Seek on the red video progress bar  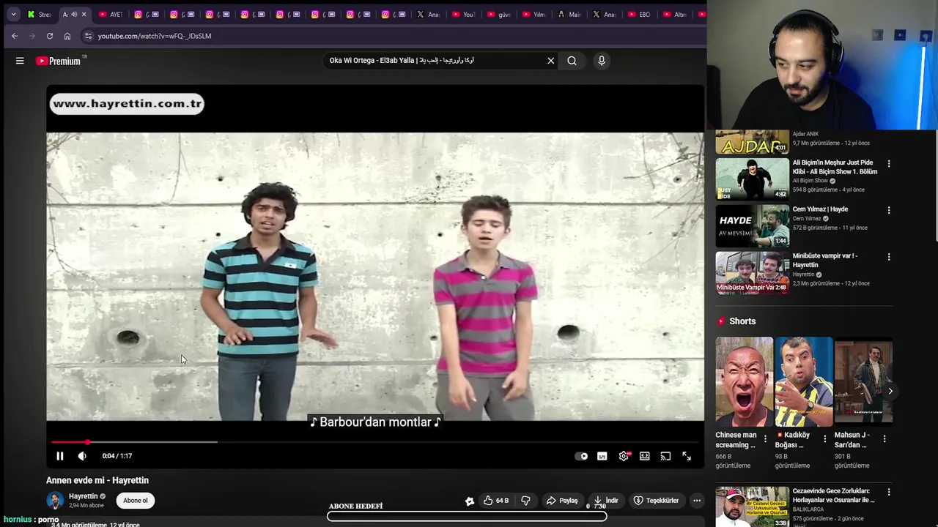375,442
